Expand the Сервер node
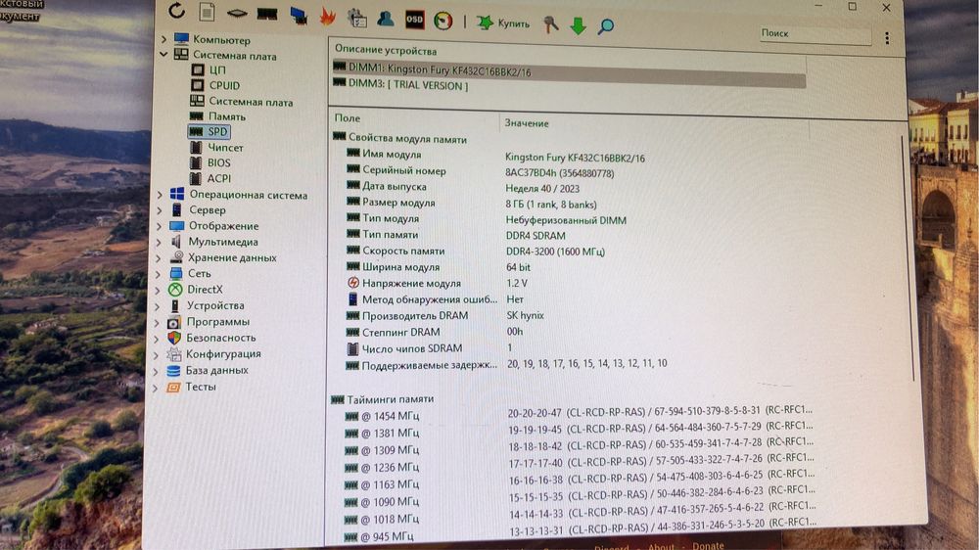The width and height of the screenshot is (979, 550). tap(160, 210)
